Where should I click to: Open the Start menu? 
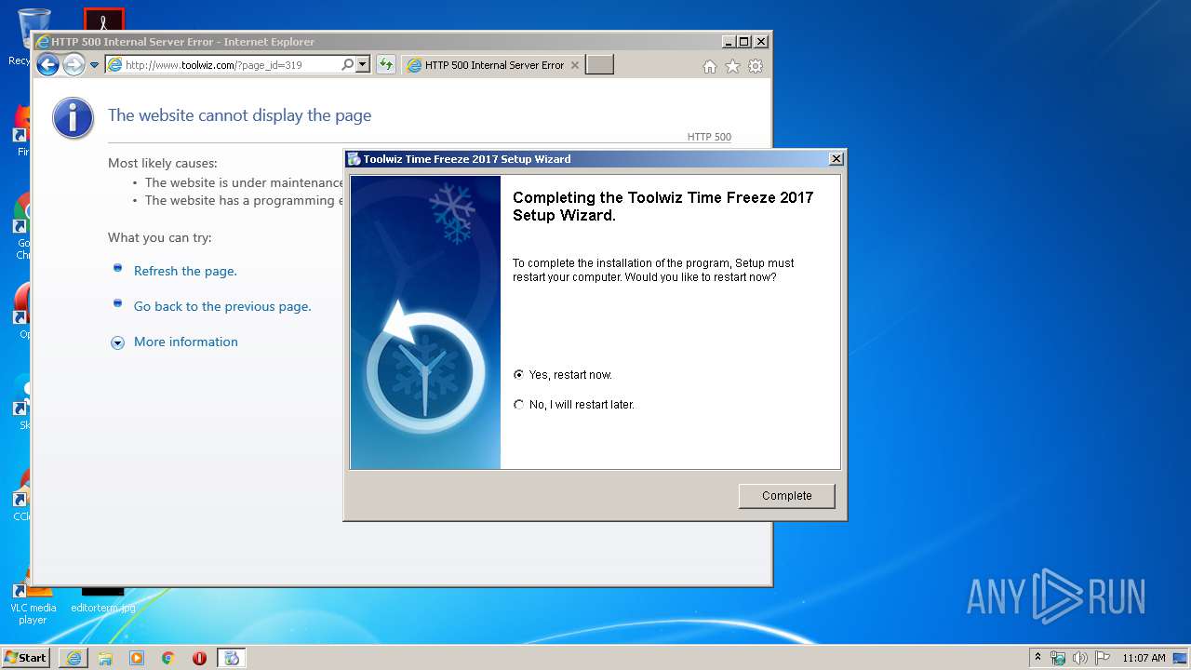[25, 657]
